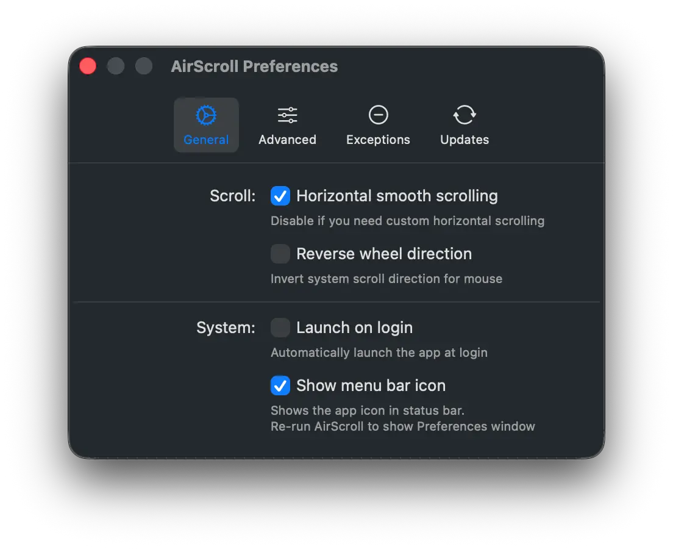673x549 pixels.
Task: Toggle Reverse wheel direction on
Action: click(280, 254)
